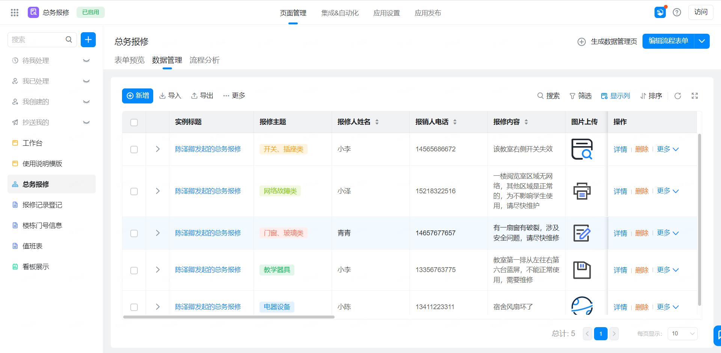Expand the 电器设备 row
This screenshot has width=721, height=353.
click(158, 307)
